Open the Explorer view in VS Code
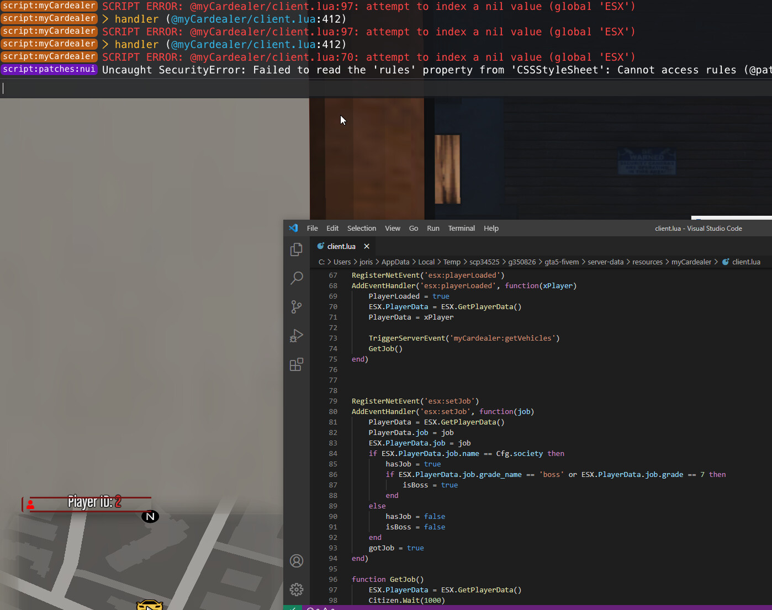Image resolution: width=772 pixels, height=610 pixels. [x=297, y=250]
